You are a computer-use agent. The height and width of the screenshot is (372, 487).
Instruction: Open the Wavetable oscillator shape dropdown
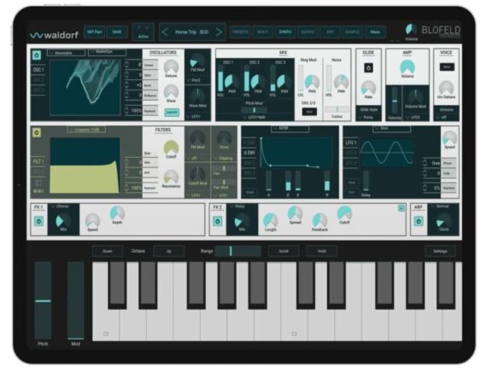tap(66, 53)
